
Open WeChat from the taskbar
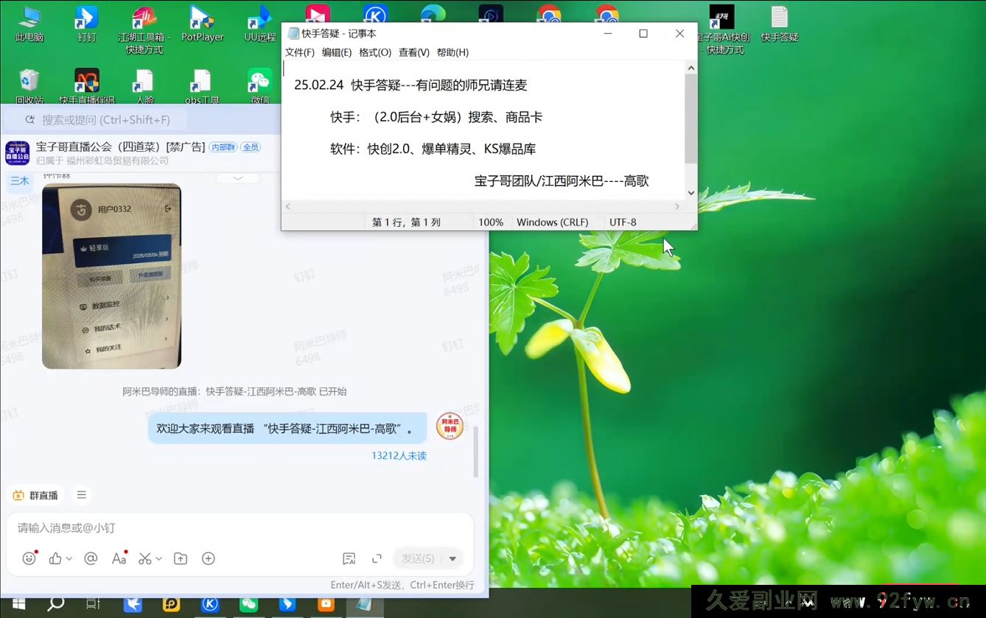click(248, 603)
